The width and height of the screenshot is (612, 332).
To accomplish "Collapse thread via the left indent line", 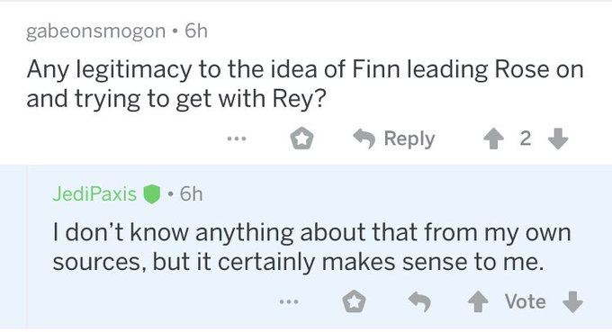I will pyautogui.click(x=27, y=247).
